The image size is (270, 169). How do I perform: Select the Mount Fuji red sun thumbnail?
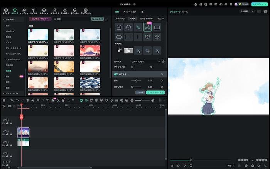coord(90,51)
